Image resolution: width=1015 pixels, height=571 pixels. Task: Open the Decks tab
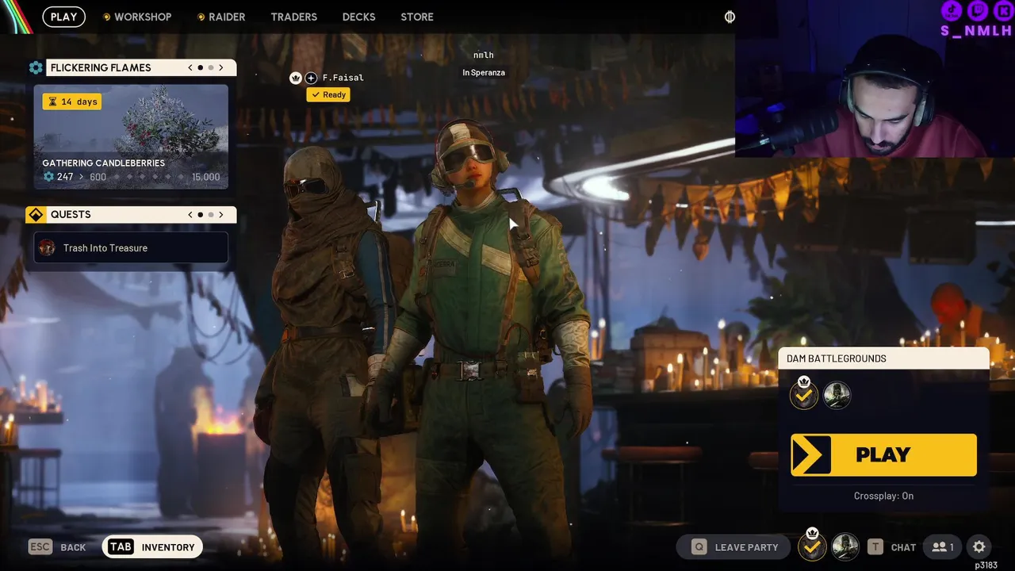coord(359,17)
